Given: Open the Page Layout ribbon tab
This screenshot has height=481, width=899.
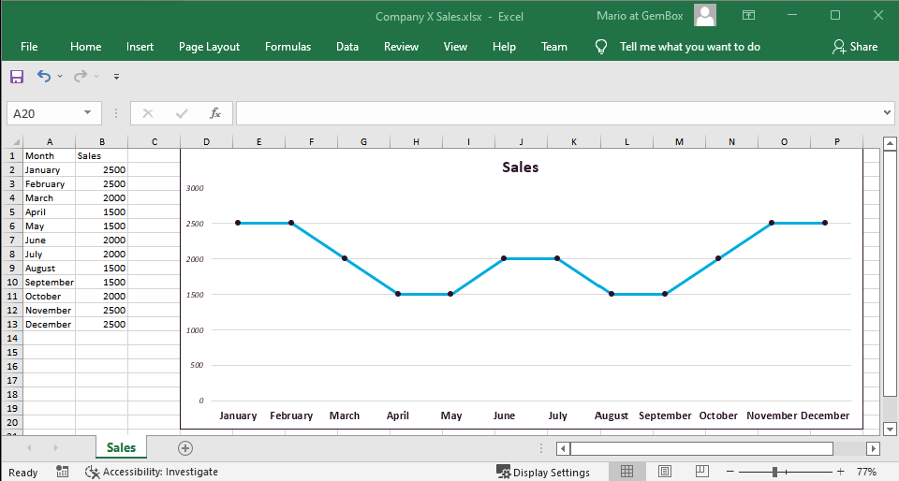Looking at the screenshot, I should 209,47.
